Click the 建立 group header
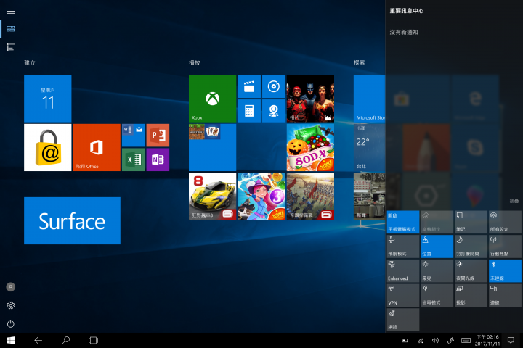This screenshot has height=348, width=523. tap(30, 62)
